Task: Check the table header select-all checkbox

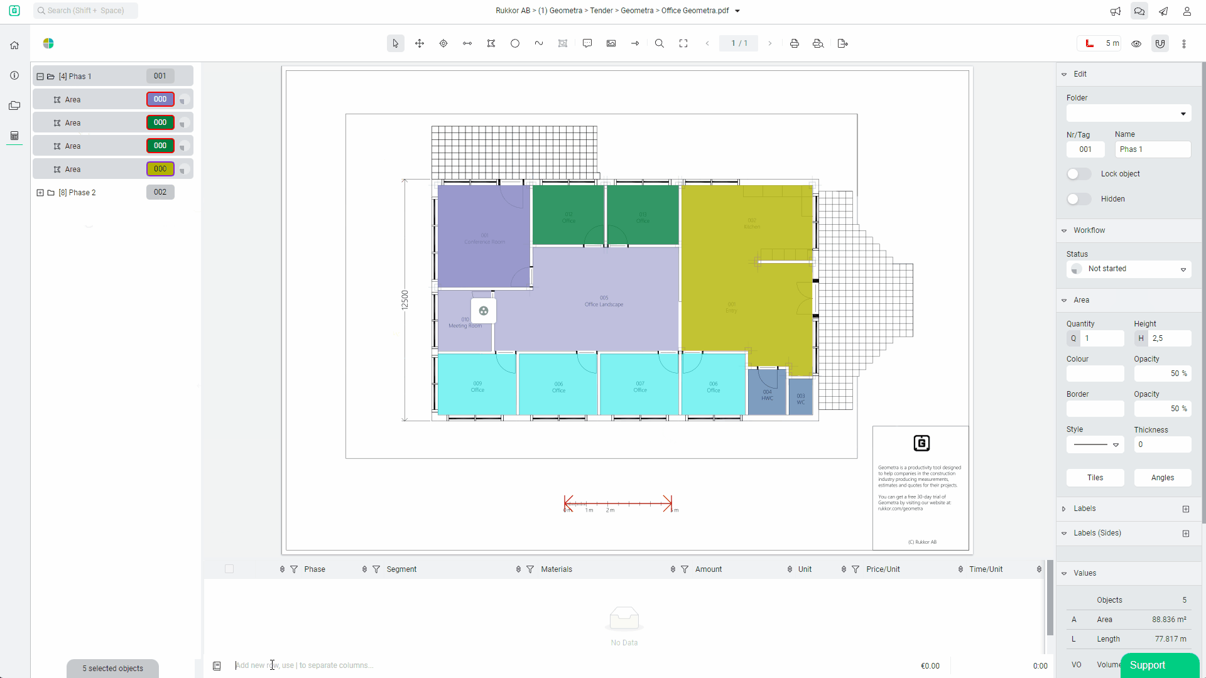Action: coord(229,569)
